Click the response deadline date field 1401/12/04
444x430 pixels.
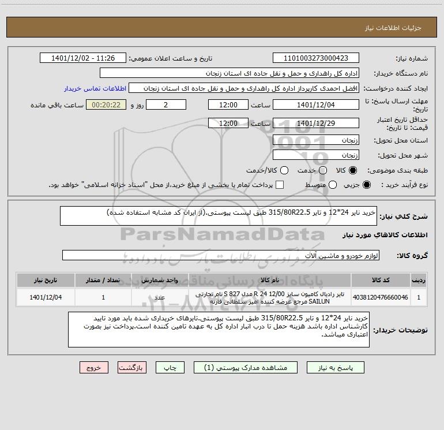[x=316, y=104]
